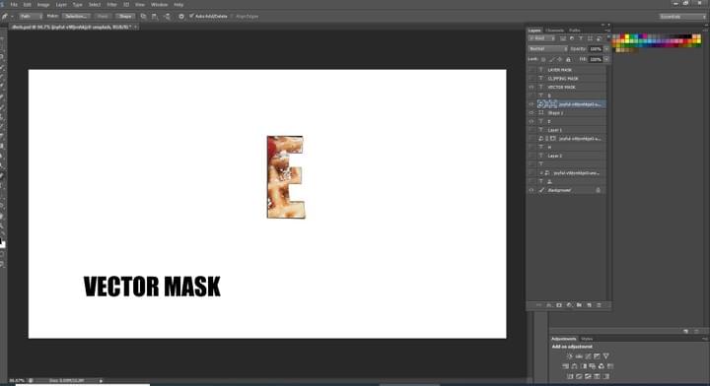Switch to the Paths tab

click(575, 31)
